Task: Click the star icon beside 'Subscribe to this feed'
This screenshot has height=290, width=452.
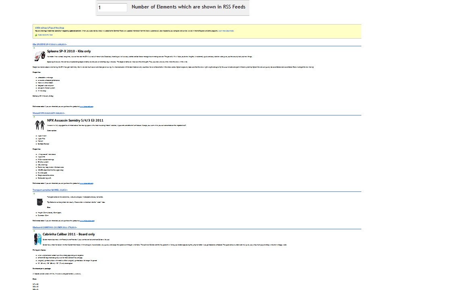Action: point(36,35)
